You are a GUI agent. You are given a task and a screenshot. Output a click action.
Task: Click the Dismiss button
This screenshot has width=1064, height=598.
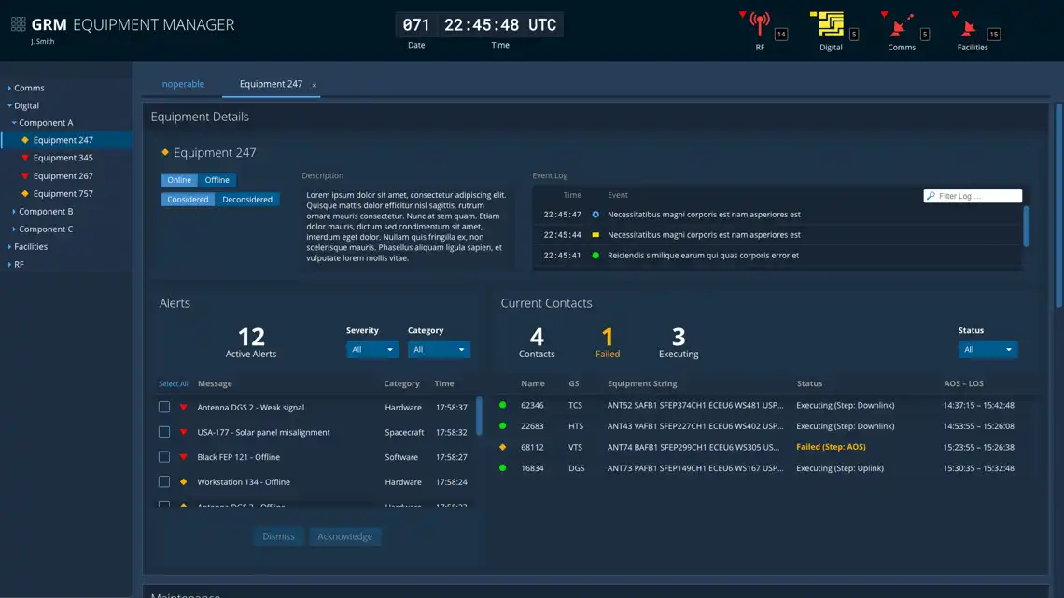(x=278, y=536)
